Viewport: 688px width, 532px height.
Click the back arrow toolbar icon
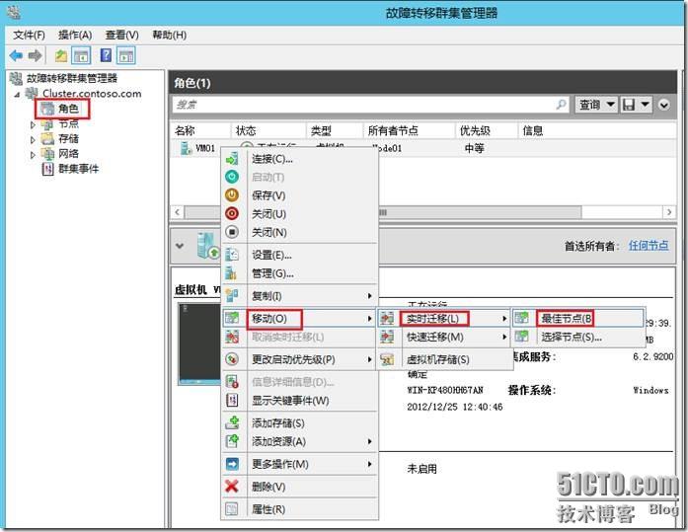pyautogui.click(x=17, y=55)
